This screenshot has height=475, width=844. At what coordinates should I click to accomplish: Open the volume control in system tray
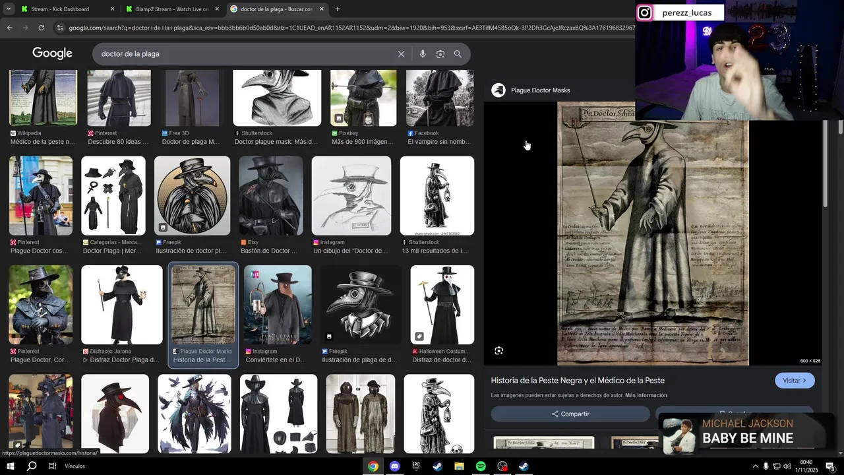(x=787, y=466)
